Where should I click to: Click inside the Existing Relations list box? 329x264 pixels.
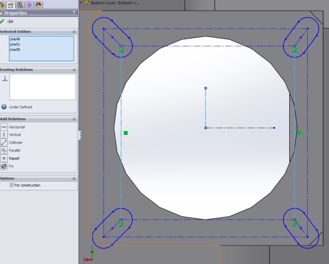point(42,87)
